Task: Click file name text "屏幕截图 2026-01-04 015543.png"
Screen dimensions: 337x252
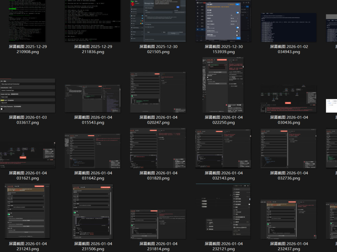Action: [93, 120]
